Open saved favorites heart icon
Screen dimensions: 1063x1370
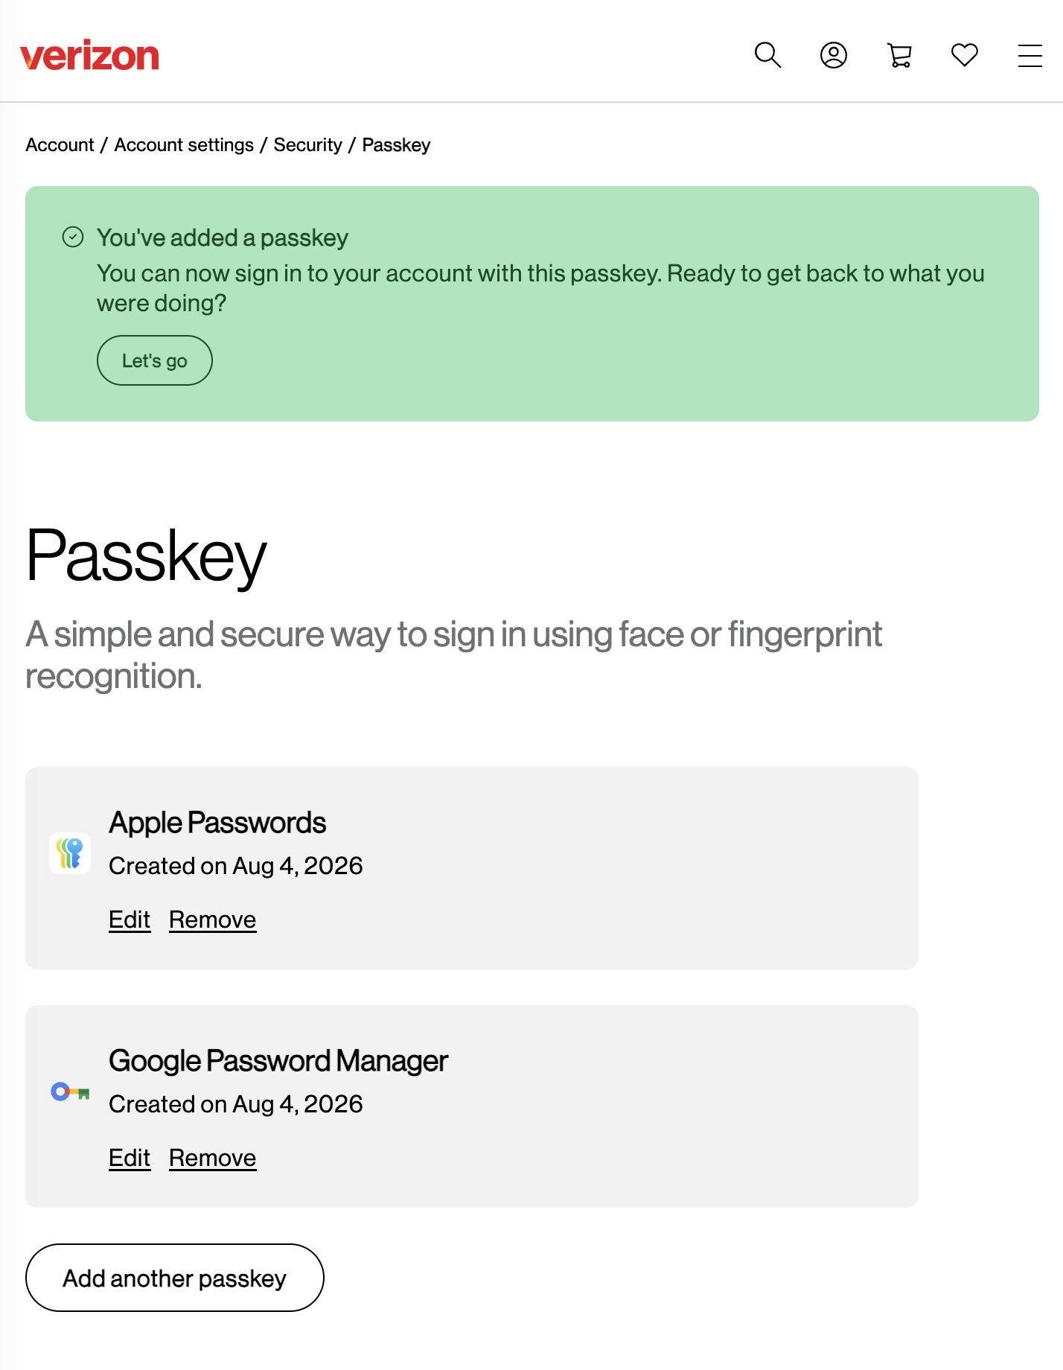point(965,55)
